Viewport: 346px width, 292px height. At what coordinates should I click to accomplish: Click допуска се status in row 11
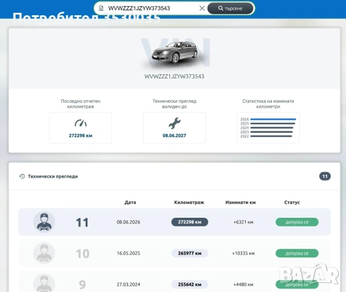(297, 222)
